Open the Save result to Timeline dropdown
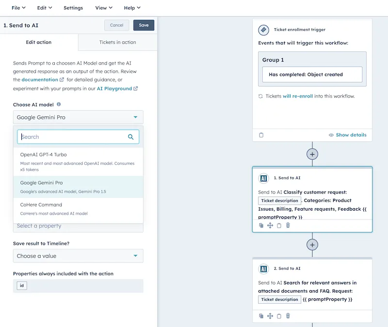The height and width of the screenshot is (327, 388). [x=78, y=256]
